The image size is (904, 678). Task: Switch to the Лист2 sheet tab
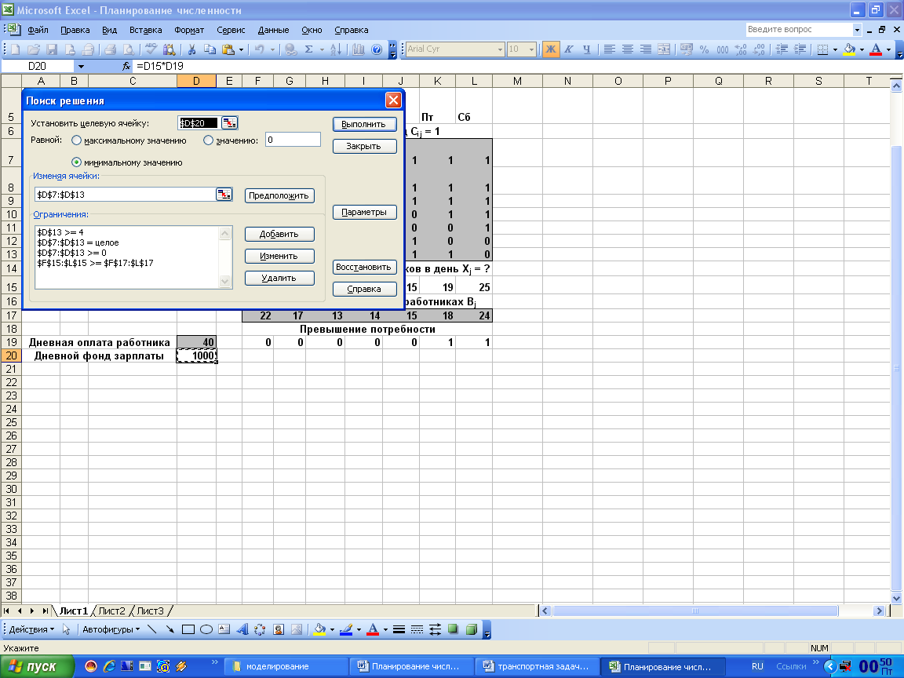click(x=111, y=611)
